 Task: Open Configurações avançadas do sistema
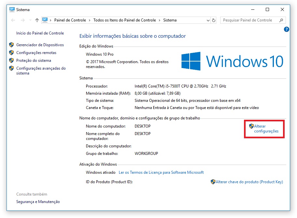(x=41, y=71)
